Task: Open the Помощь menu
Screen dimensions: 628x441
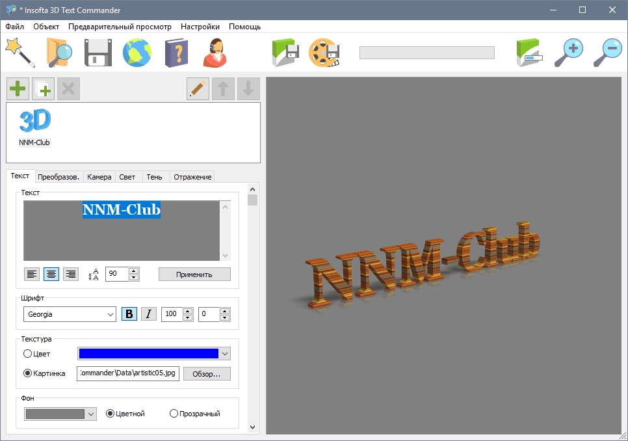Action: tap(244, 27)
